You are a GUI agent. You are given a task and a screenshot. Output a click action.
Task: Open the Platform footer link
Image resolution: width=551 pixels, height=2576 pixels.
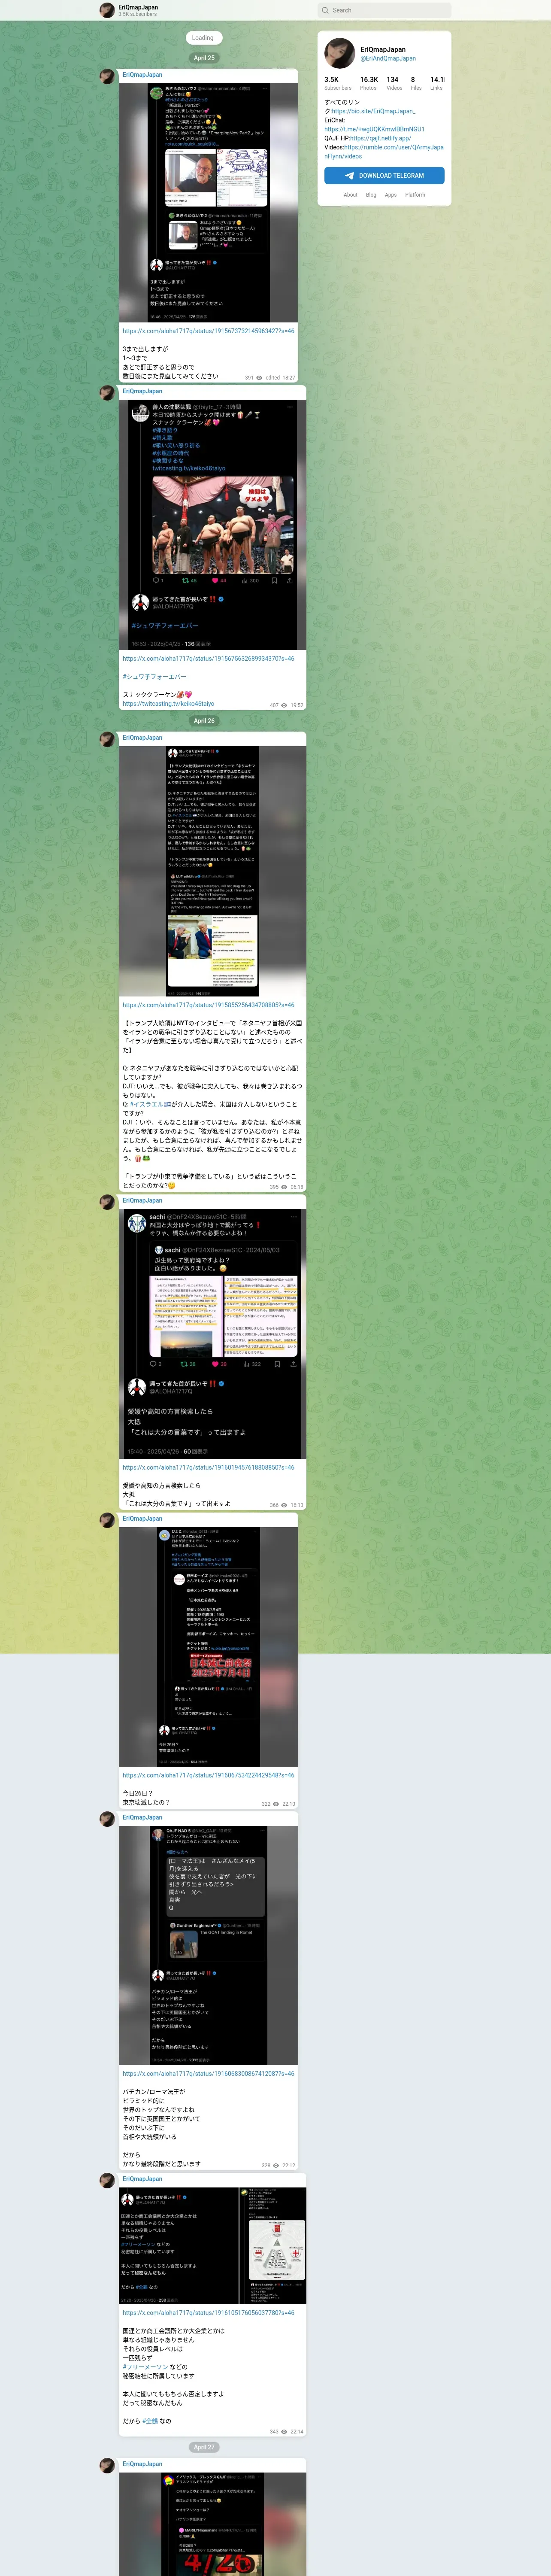pos(415,195)
